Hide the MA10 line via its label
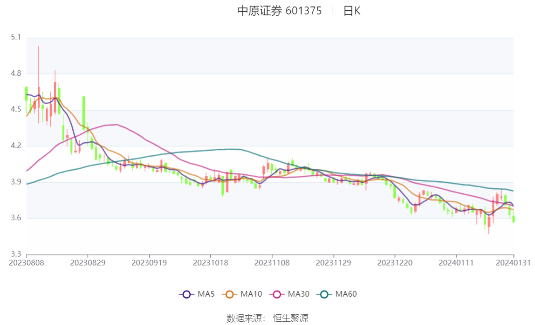This screenshot has height=325, width=535. click(251, 294)
